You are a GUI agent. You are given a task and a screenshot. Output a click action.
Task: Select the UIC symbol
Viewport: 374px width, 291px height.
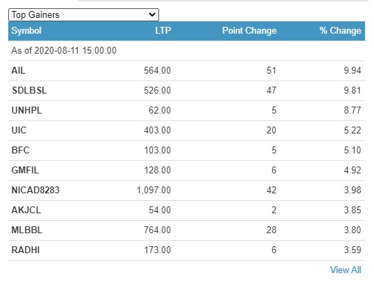[x=19, y=131]
